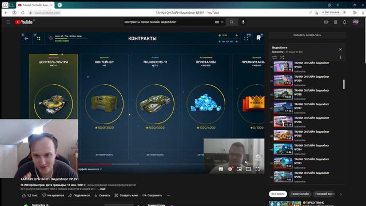
Task: Click the www.youtube.com address field
Action: click(47, 13)
